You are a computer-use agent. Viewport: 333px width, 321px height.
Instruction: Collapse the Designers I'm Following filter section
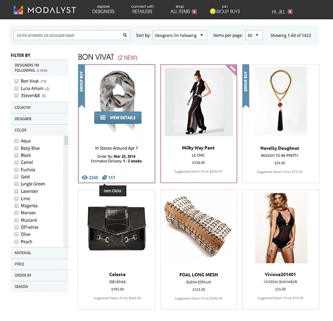[x=39, y=68]
